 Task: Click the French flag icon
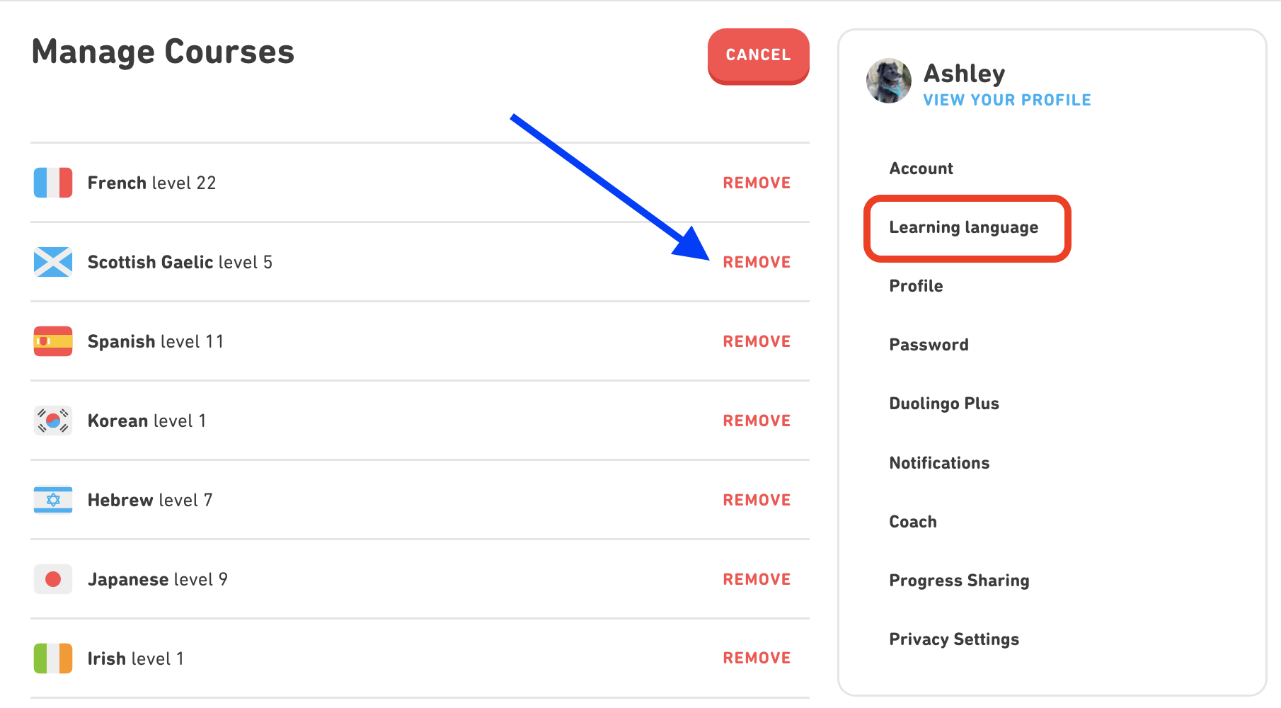pyautogui.click(x=52, y=182)
